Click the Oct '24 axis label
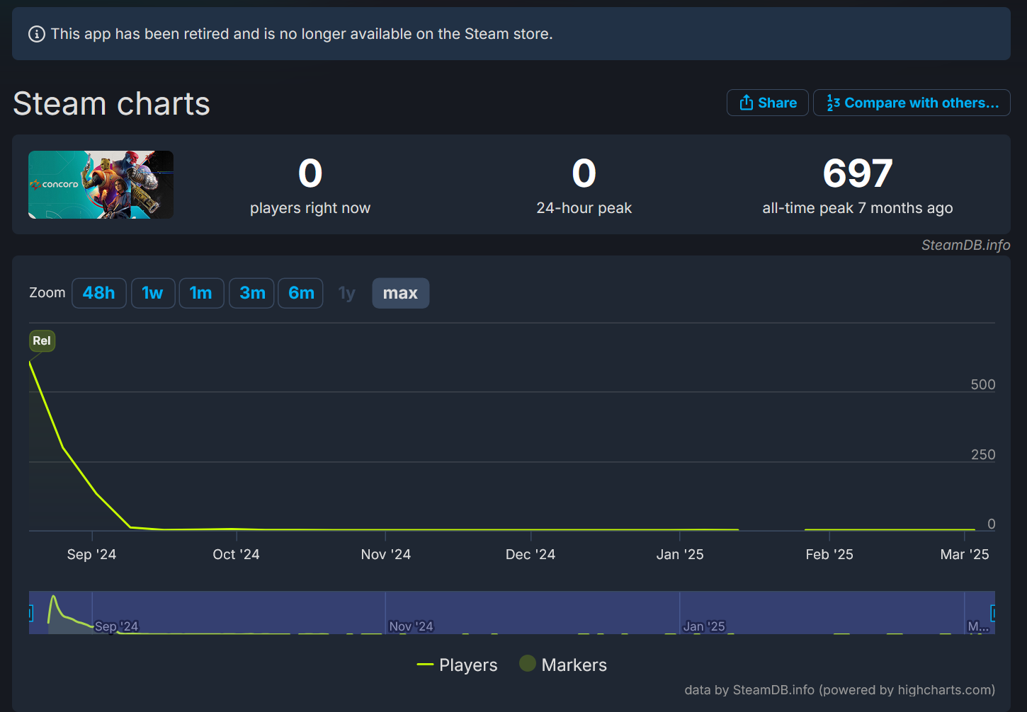This screenshot has width=1027, height=712. (236, 554)
